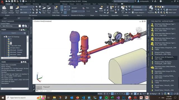Launch the Line to Pipe tool

(44, 10)
